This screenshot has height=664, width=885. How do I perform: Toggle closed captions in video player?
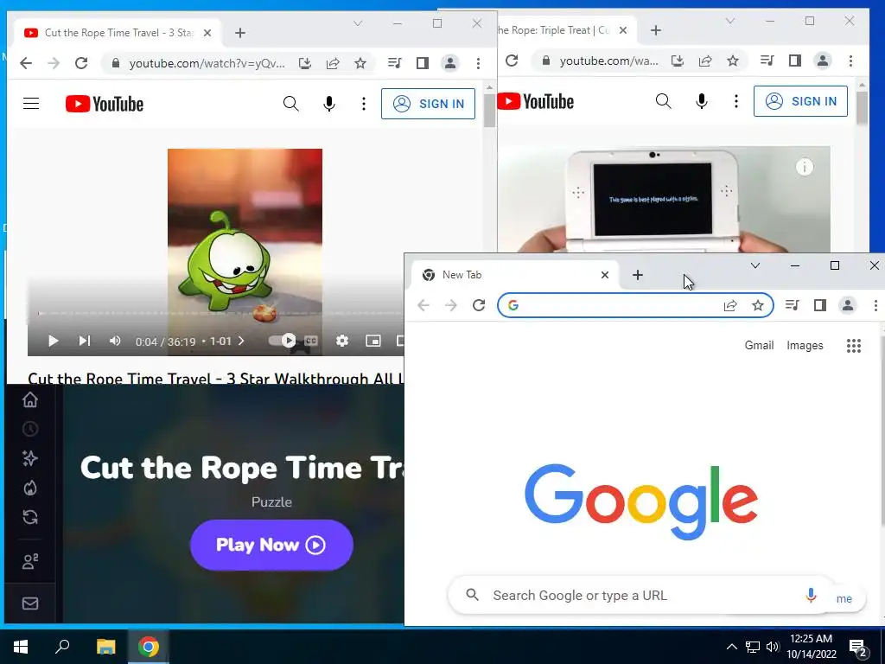pos(311,341)
